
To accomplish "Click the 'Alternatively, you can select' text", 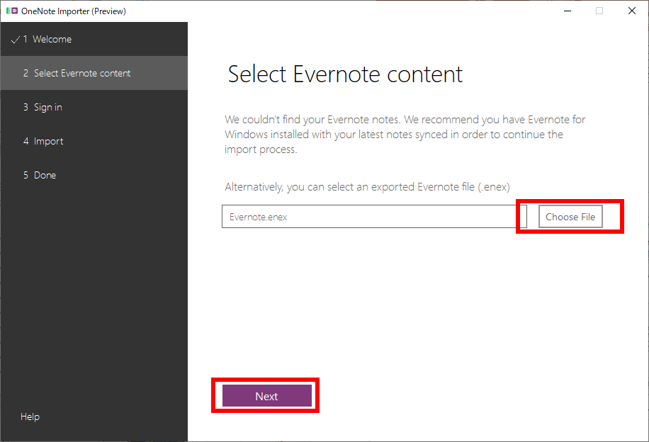I will pos(368,187).
